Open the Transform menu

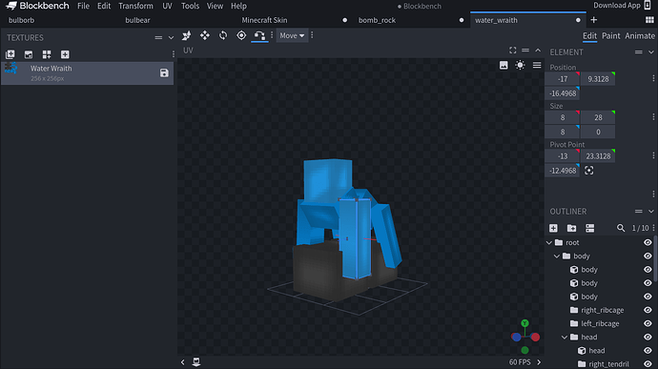coord(135,6)
